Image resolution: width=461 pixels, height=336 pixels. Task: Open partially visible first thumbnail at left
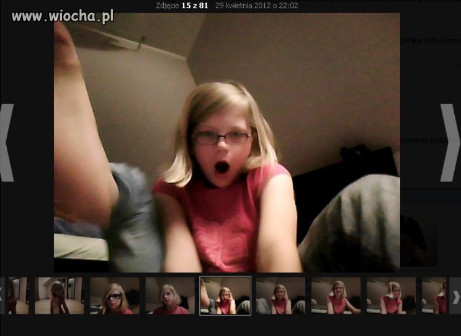[x=18, y=296]
